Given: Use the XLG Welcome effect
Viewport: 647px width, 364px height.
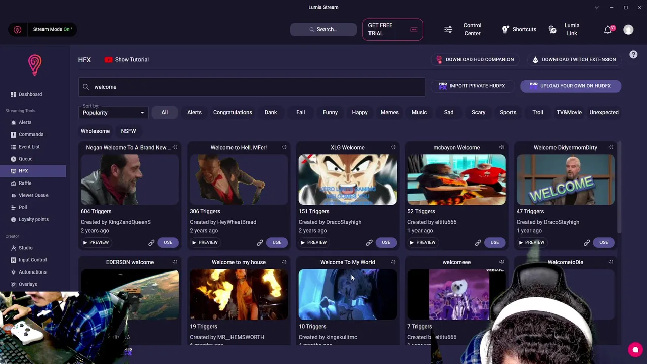Looking at the screenshot, I should pos(386,242).
